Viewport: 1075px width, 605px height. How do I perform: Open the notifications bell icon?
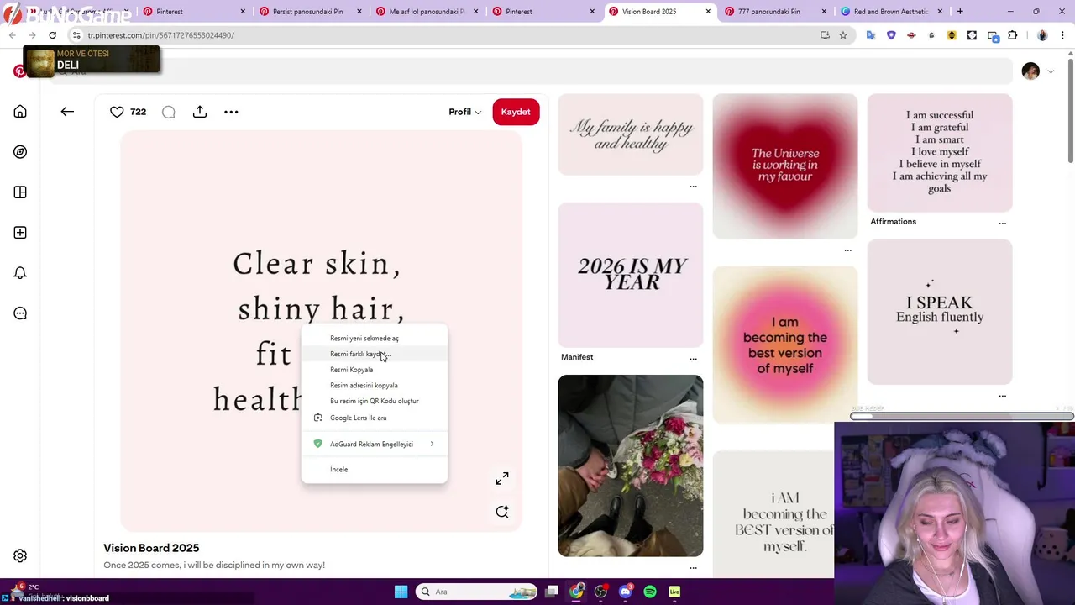coord(20,273)
